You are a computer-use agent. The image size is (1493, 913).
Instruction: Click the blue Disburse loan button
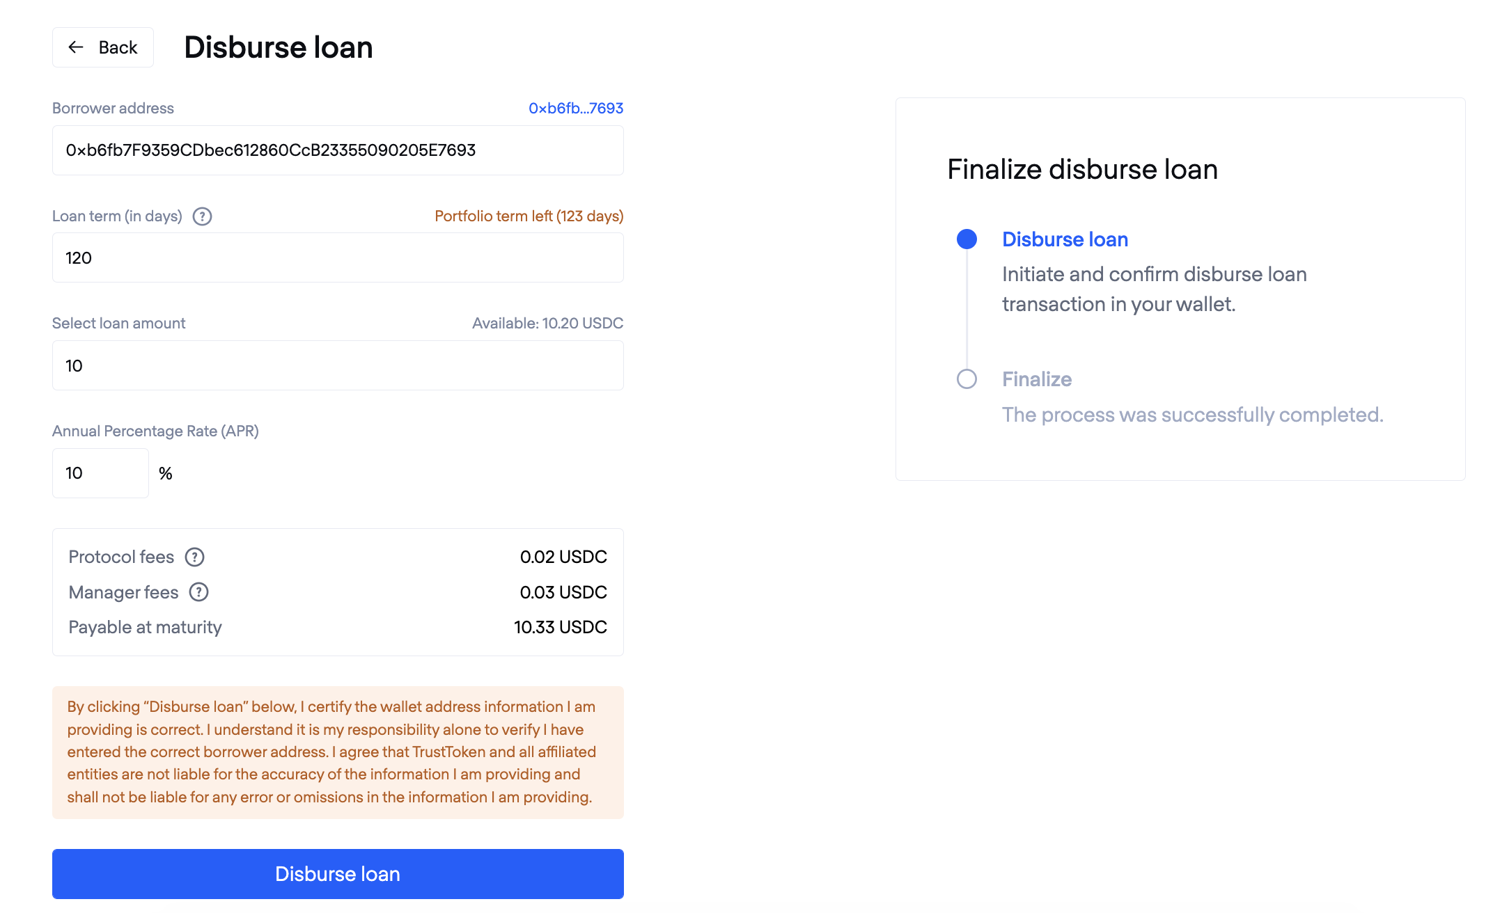point(338,874)
